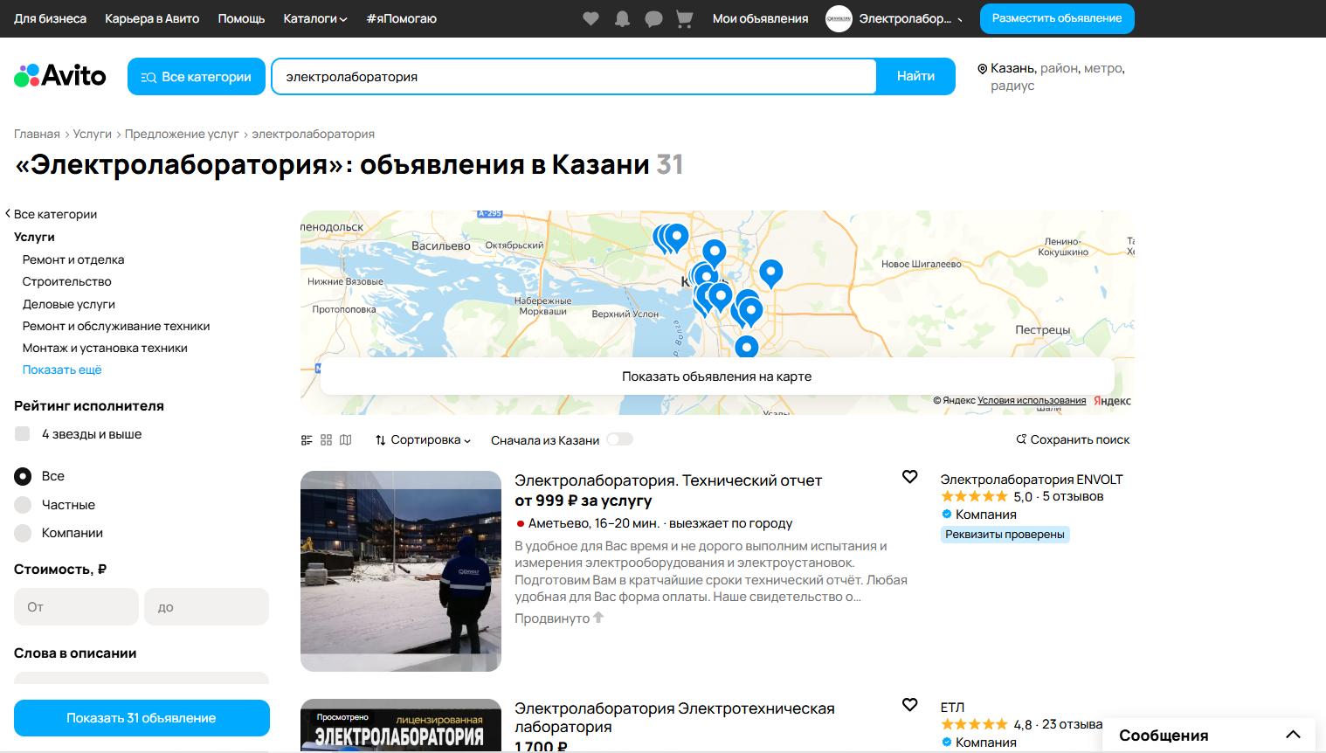Open messages chat bubble icon
This screenshot has height=753, width=1326.
point(653,18)
